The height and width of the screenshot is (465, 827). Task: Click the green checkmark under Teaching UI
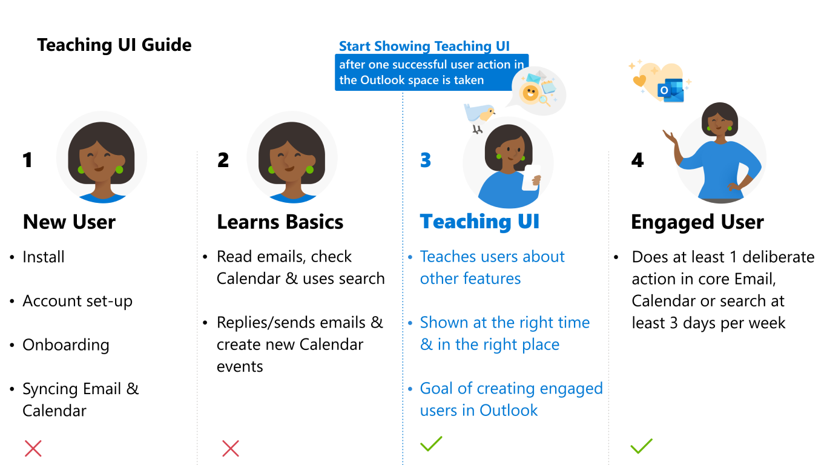[431, 444]
